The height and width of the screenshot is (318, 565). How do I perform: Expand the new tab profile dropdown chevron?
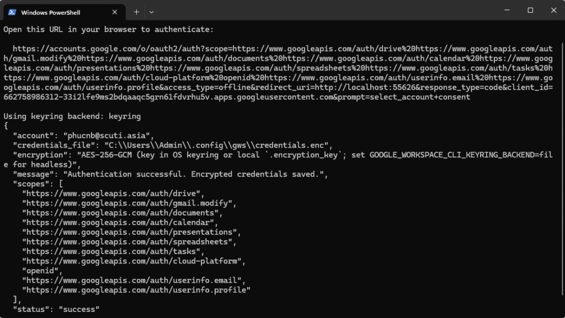tap(152, 12)
